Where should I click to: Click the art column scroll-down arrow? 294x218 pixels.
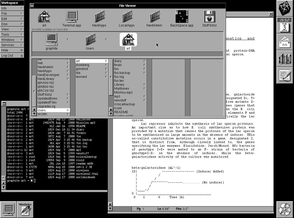pos(111,114)
